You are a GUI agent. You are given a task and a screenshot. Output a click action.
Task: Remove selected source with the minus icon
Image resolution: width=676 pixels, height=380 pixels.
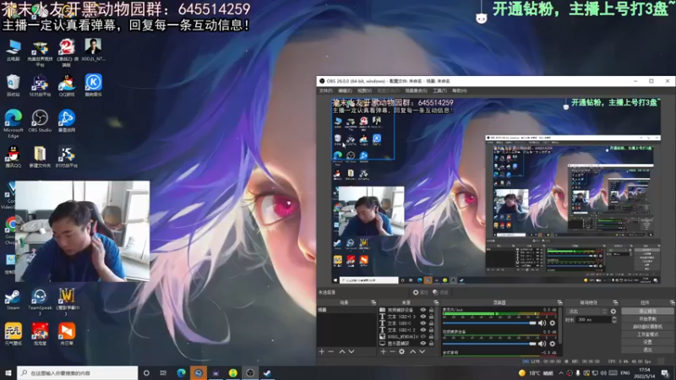coord(392,351)
